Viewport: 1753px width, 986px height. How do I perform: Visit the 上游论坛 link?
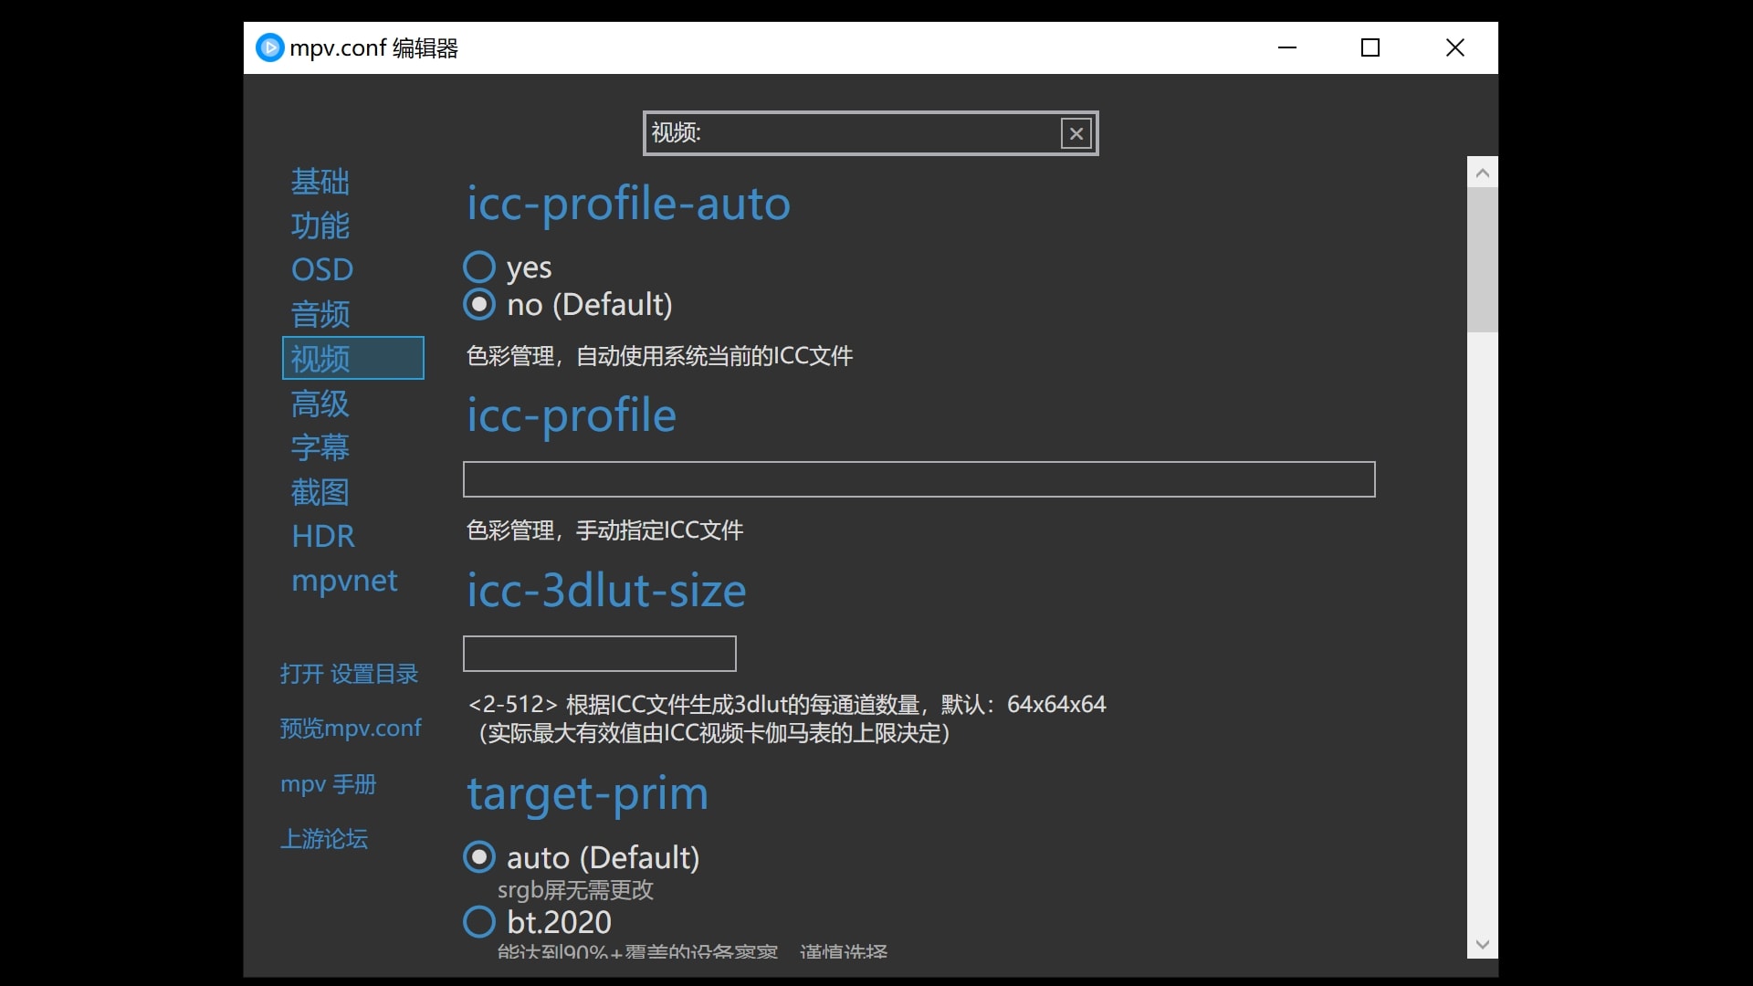(323, 839)
